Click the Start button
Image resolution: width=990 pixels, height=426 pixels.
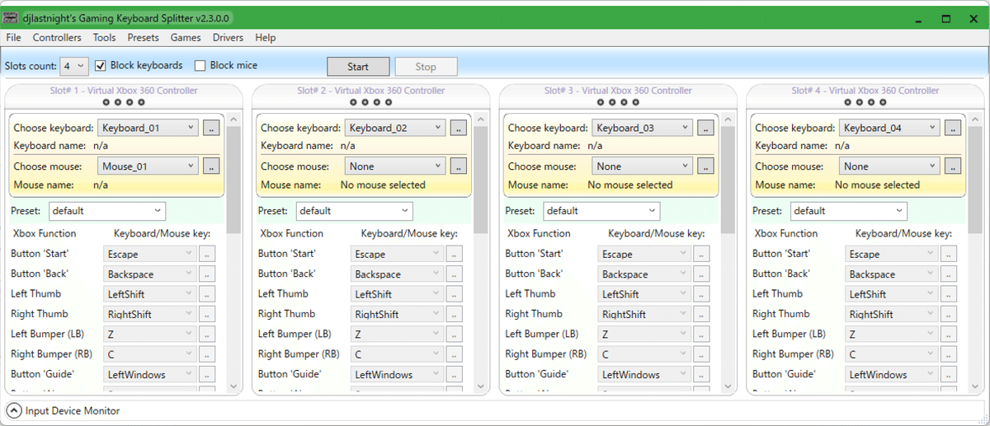pos(358,67)
